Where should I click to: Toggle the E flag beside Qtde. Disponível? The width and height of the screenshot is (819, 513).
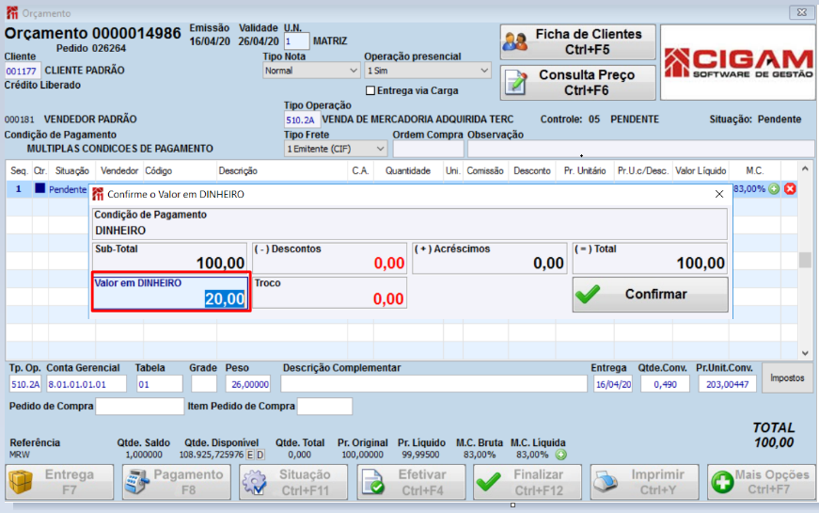point(250,455)
